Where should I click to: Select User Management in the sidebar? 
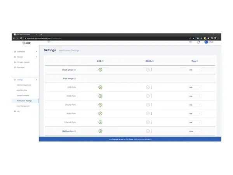pyautogui.click(x=23, y=106)
